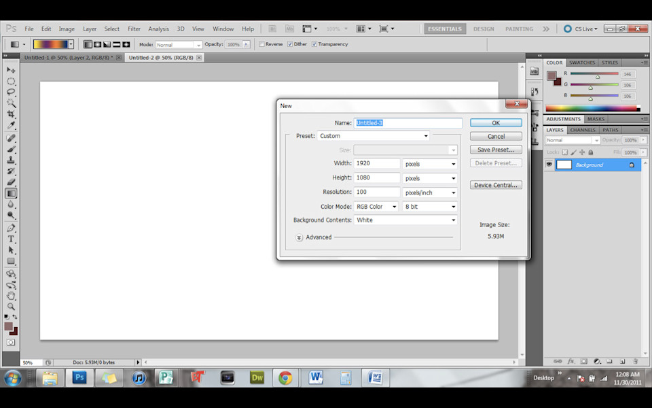Open the Background Contents dropdown
The image size is (652, 408).
(406, 220)
